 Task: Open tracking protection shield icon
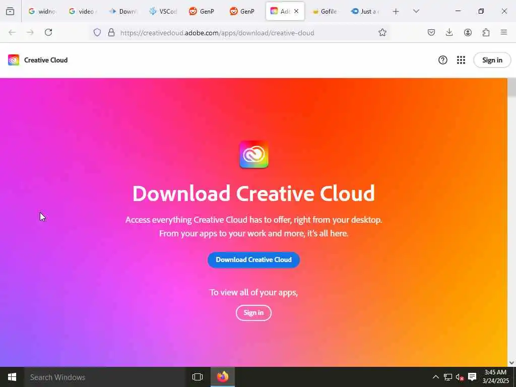coord(97,32)
